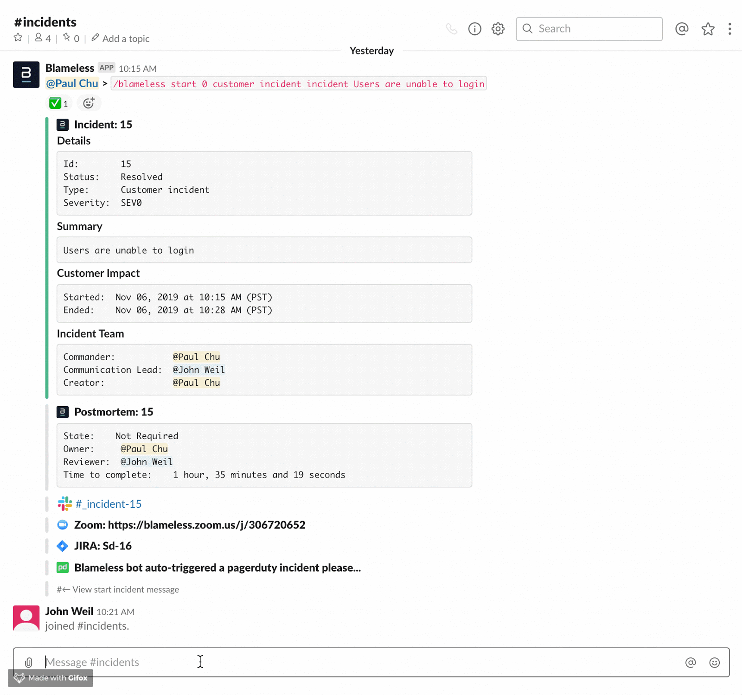
Task: Click the #incidents channel title
Action: click(x=45, y=22)
